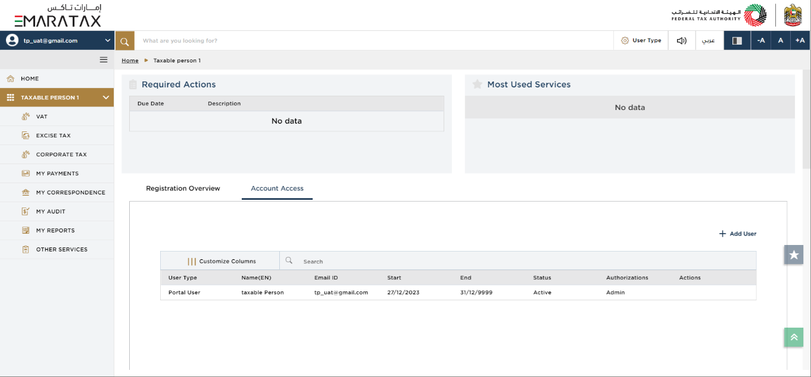Click the Most Used Services star icon
Viewport: 811px width, 377px height.
tap(477, 84)
